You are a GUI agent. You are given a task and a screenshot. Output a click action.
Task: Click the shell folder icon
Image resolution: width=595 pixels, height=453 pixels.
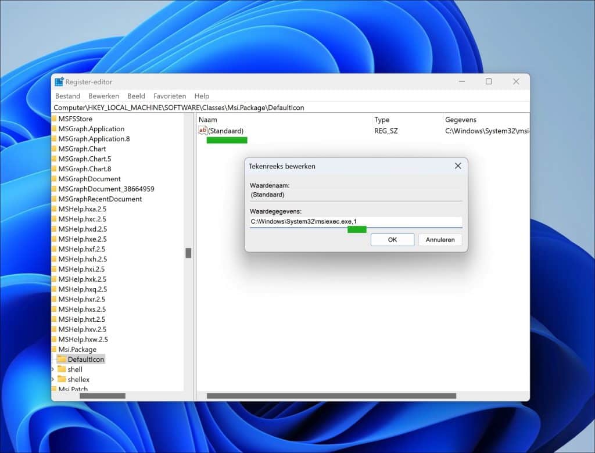(x=62, y=369)
